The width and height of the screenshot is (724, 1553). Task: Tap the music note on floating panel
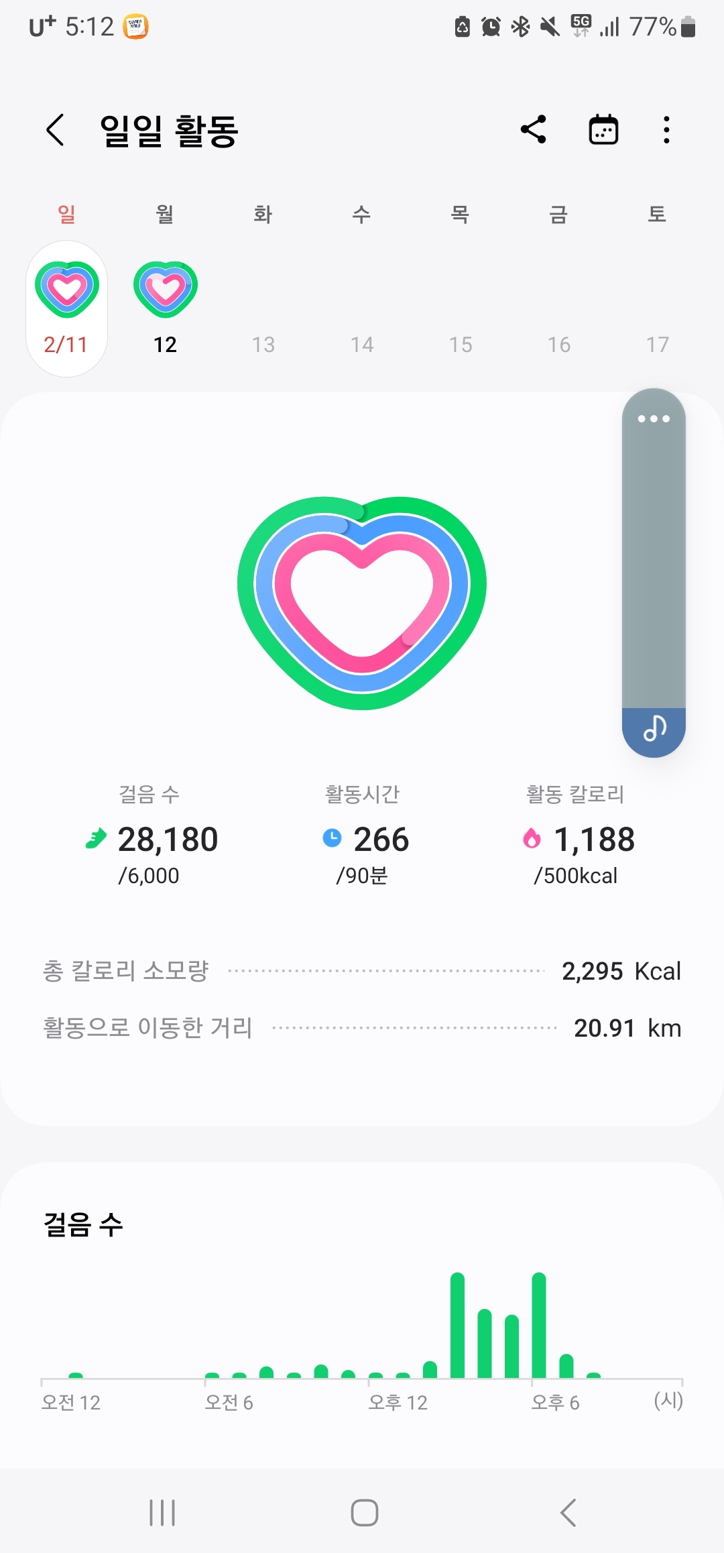click(654, 728)
